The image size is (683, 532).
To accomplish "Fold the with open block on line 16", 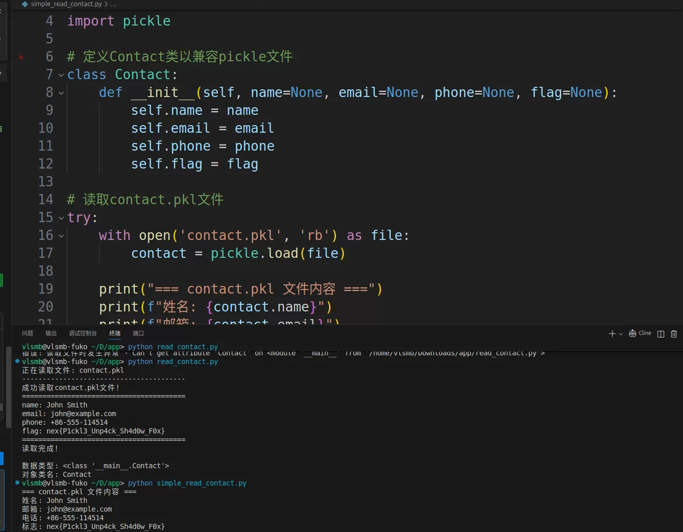I will click(x=61, y=236).
